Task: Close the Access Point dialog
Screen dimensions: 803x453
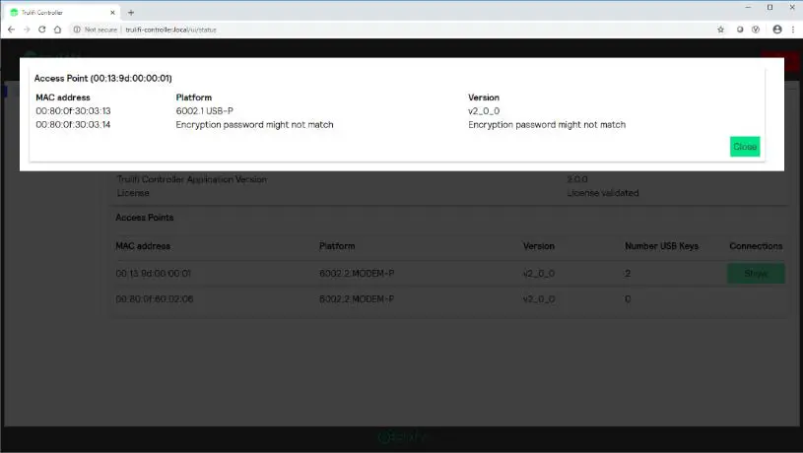Action: (x=745, y=147)
